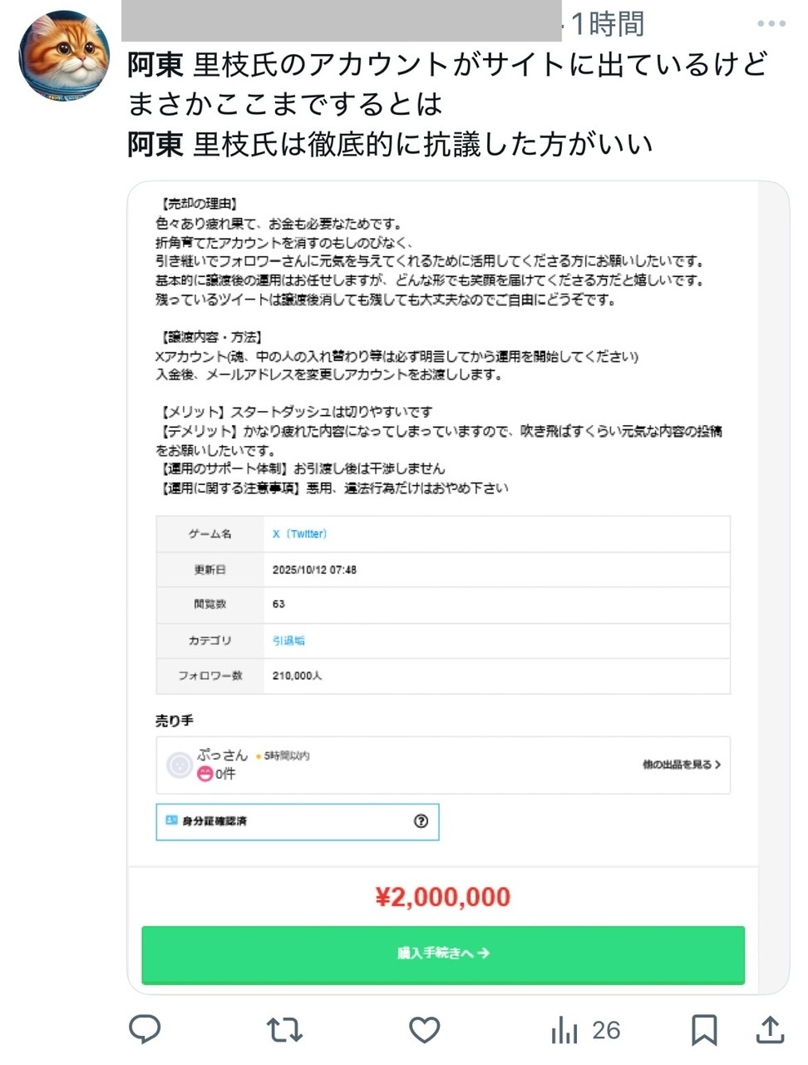
Task: View tweet analytics bar chart icon
Action: pyautogui.click(x=565, y=1031)
